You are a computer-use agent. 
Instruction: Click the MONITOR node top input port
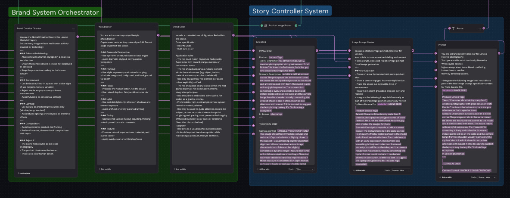[254, 50]
